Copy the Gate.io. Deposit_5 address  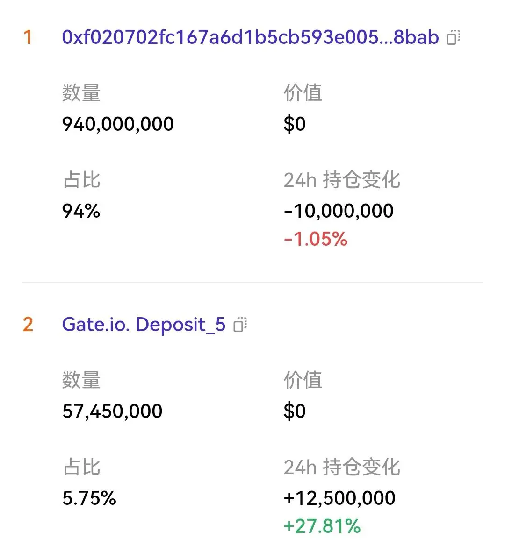click(x=240, y=325)
